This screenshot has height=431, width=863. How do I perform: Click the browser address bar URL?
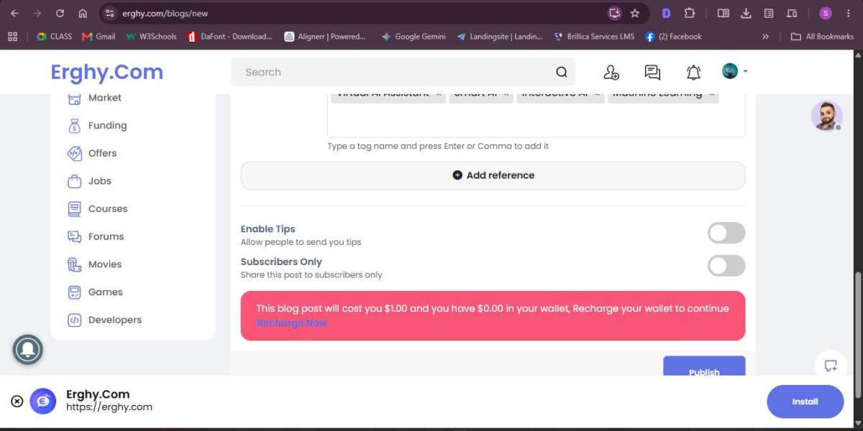coord(165,13)
